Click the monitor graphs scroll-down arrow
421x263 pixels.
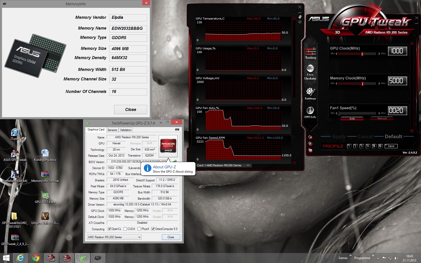[x=294, y=163]
